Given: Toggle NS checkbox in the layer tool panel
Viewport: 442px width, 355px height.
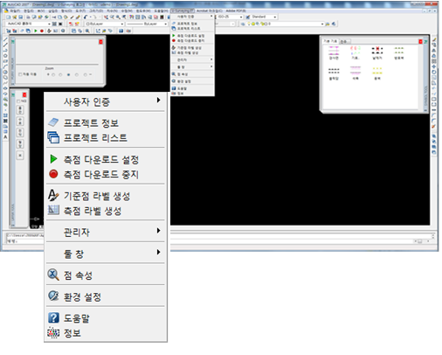Looking at the screenshot, I should [x=18, y=101].
